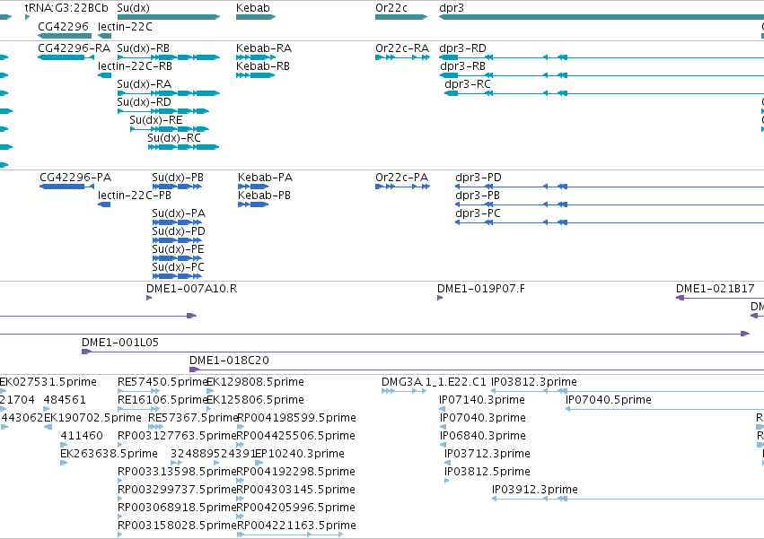Select the EP10240.3prime EST label

pos(300,455)
